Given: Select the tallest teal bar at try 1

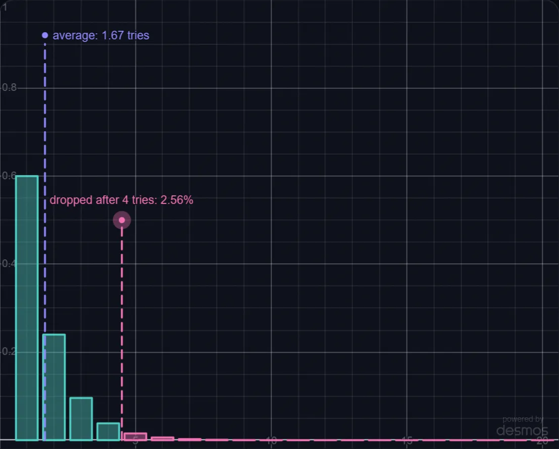Looking at the screenshot, I should (27, 308).
